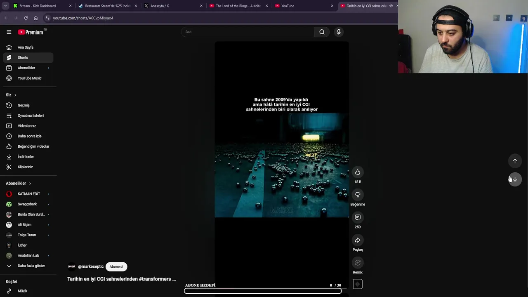The image size is (528, 297).
Task: Click the browser home button
Action: click(x=35, y=18)
